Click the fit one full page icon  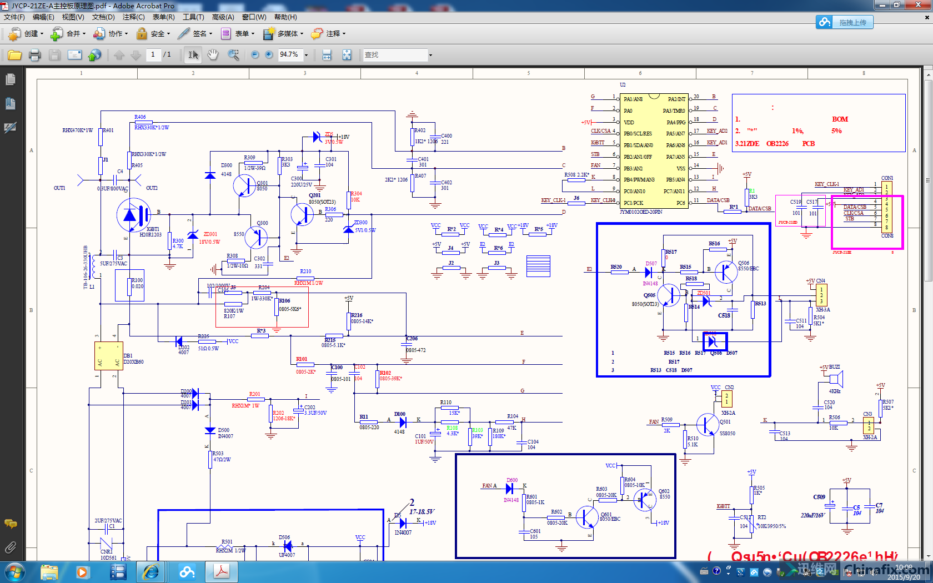click(x=347, y=55)
